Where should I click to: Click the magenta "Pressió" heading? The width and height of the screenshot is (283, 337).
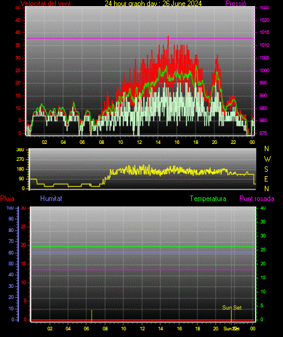pyautogui.click(x=236, y=4)
